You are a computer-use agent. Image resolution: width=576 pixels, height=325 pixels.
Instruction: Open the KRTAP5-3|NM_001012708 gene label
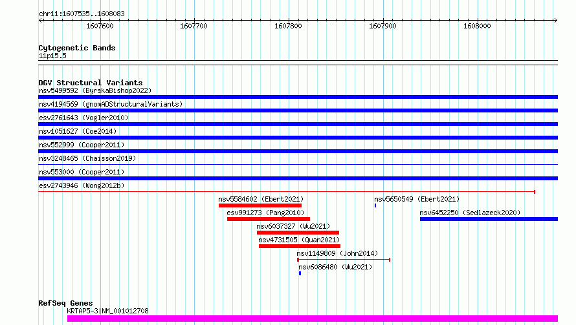pos(107,311)
